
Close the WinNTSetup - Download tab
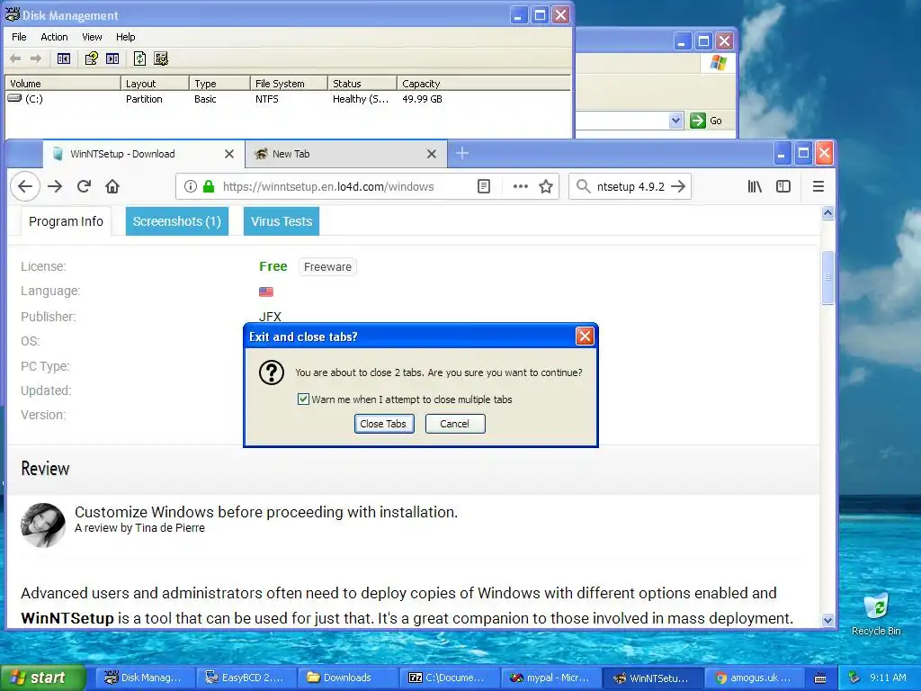point(229,154)
